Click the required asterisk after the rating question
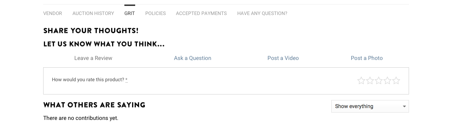This screenshot has height=137, width=463. coord(126,79)
